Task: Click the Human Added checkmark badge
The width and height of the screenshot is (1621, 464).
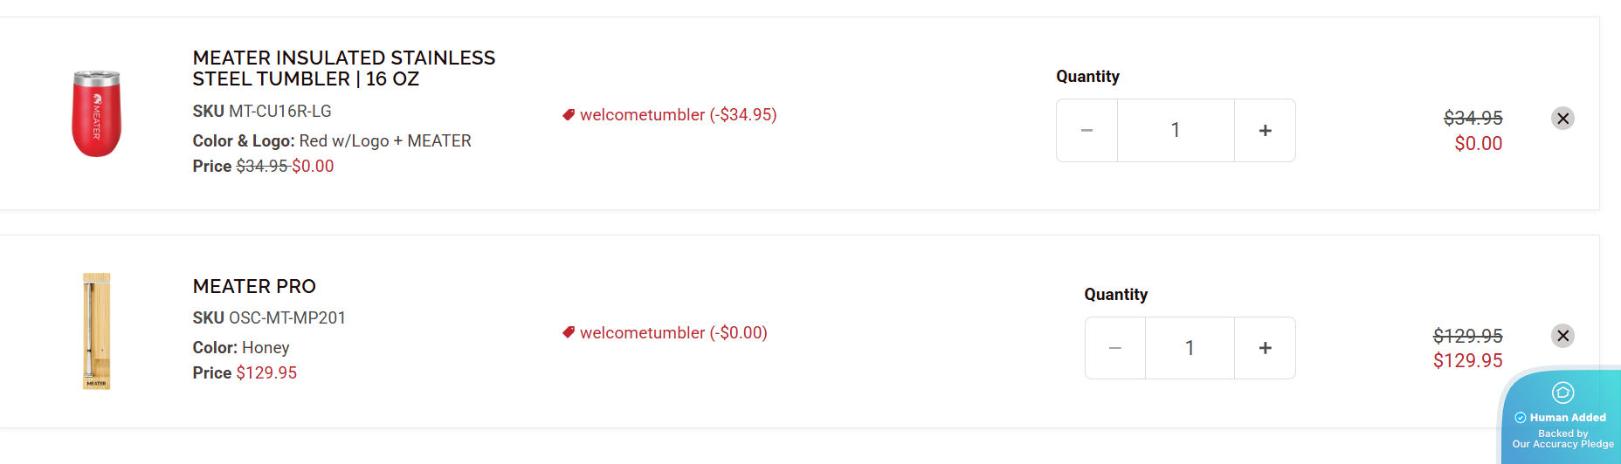Action: click(1521, 418)
